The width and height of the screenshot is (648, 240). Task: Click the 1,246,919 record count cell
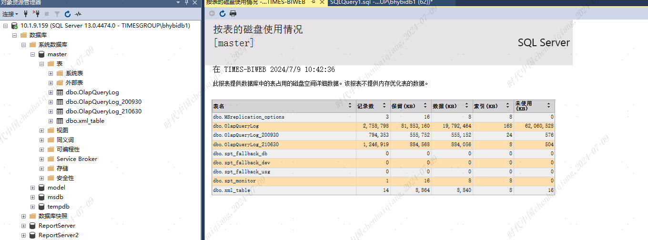376,144
